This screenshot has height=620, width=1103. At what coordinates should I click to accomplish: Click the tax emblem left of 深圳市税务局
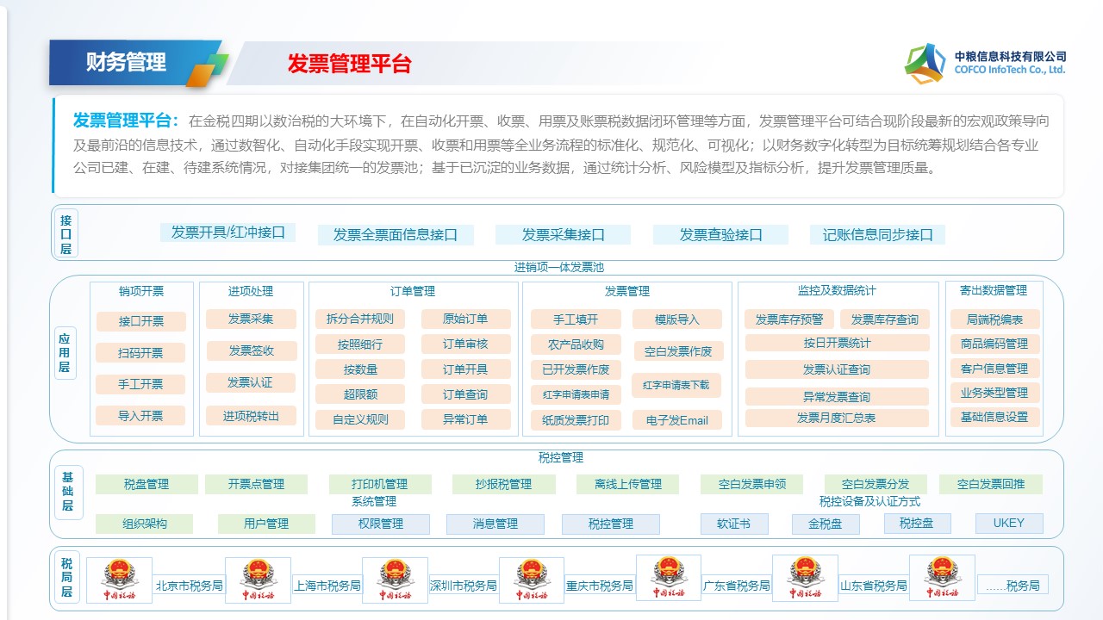click(395, 579)
